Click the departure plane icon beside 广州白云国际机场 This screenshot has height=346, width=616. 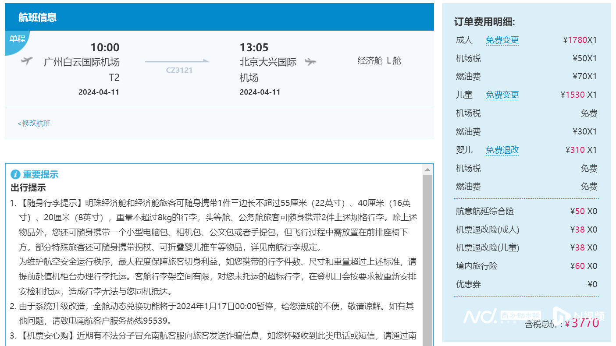pos(27,61)
